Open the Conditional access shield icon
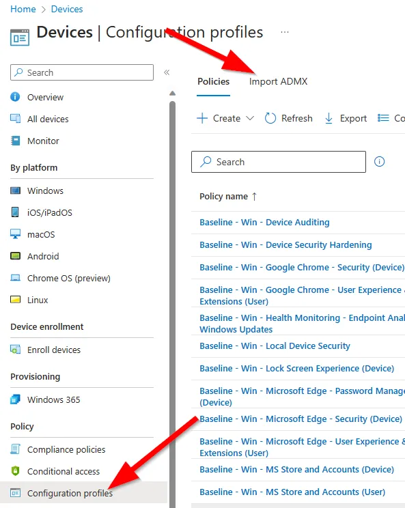This screenshot has width=405, height=508. (15, 471)
